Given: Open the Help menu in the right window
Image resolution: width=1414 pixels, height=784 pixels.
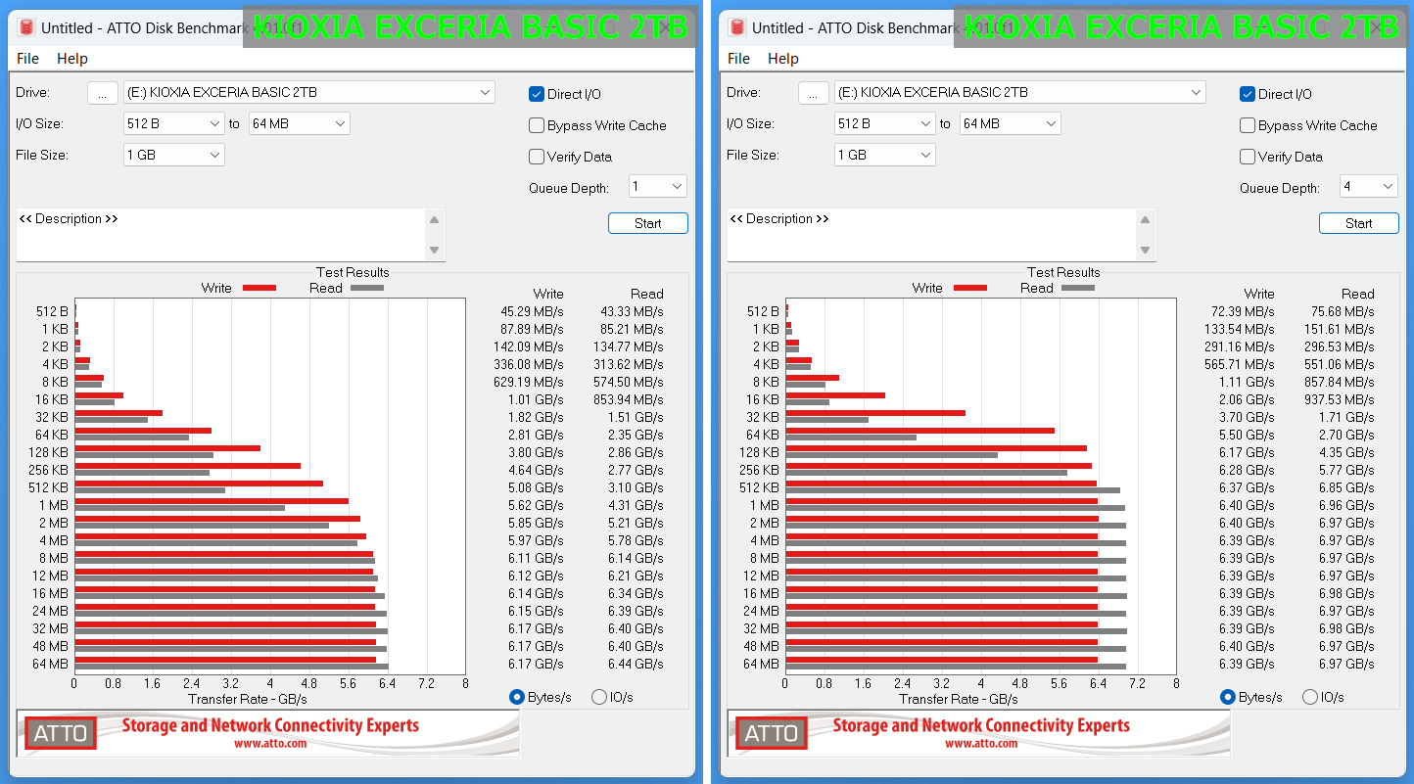Looking at the screenshot, I should tap(782, 59).
